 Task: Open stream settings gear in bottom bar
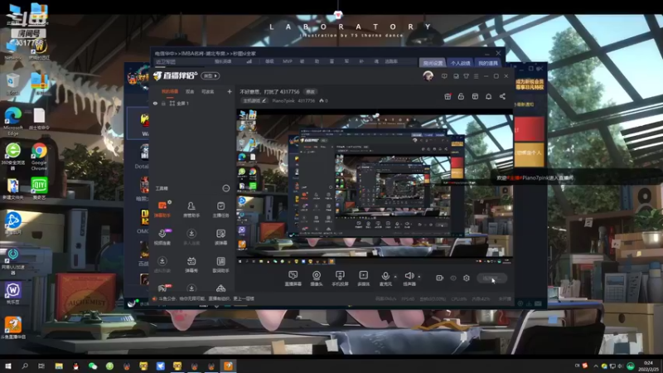coord(467,278)
